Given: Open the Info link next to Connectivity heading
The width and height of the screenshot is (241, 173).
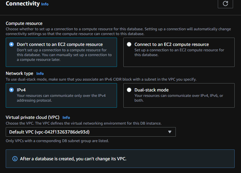Looking at the screenshot, I should tap(45, 4).
